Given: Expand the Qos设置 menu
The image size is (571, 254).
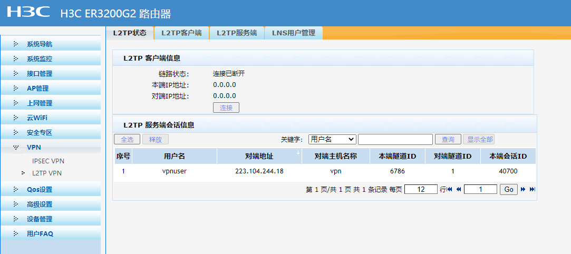Looking at the screenshot, I should click(50, 190).
